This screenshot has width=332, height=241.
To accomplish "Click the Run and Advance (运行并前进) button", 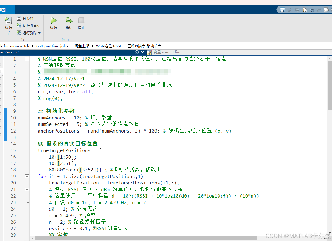I will 29,26.
